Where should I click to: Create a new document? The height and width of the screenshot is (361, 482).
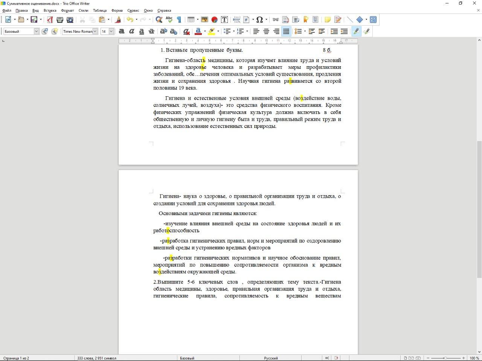coord(8,20)
